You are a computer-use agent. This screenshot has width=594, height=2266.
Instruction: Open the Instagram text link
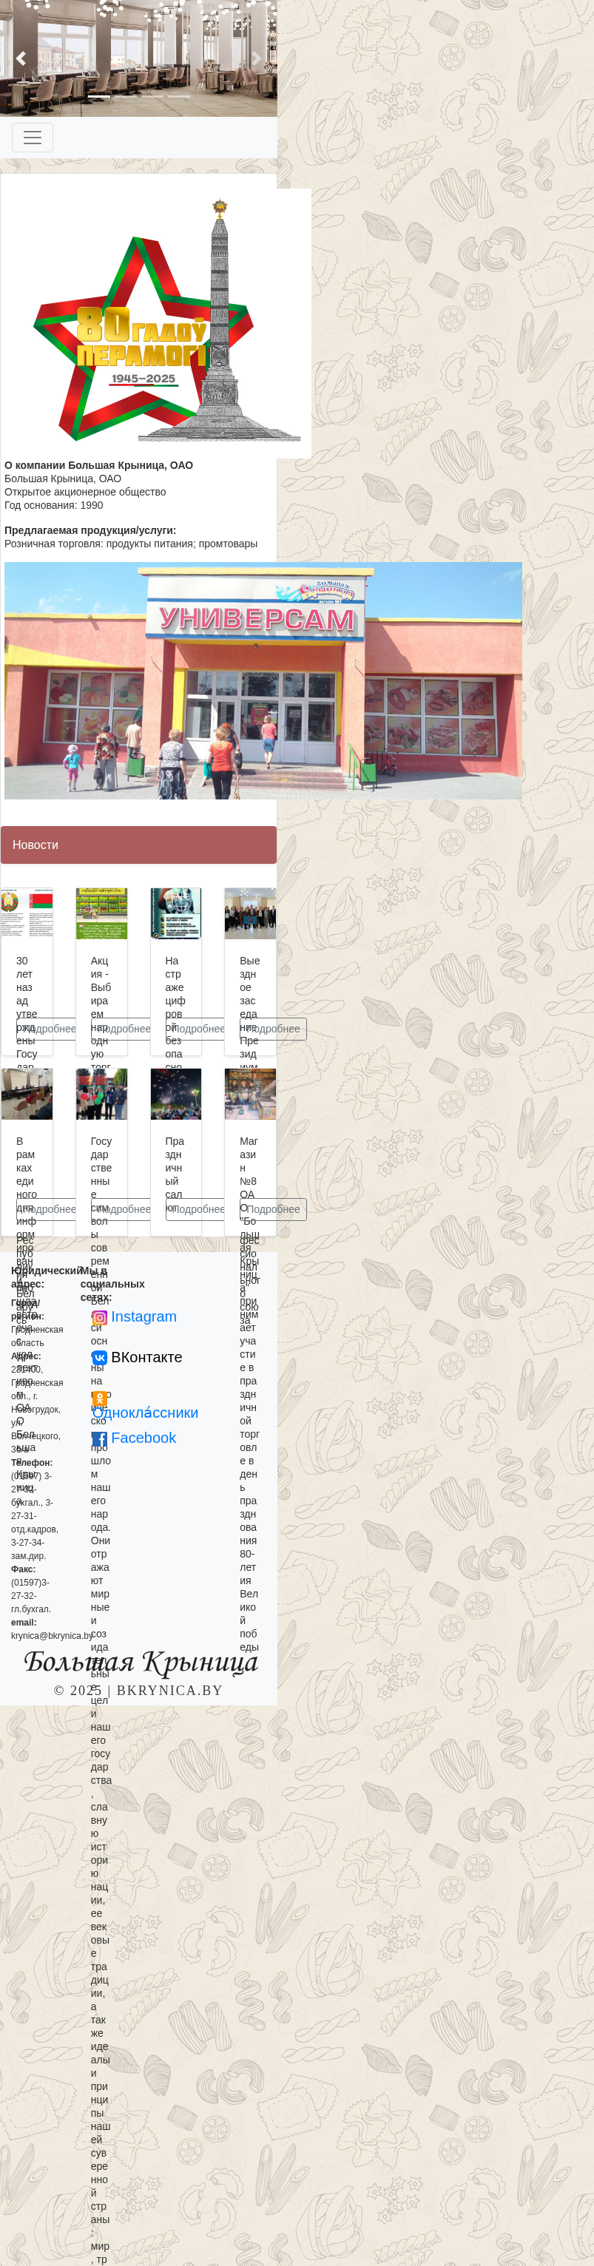point(144,1317)
